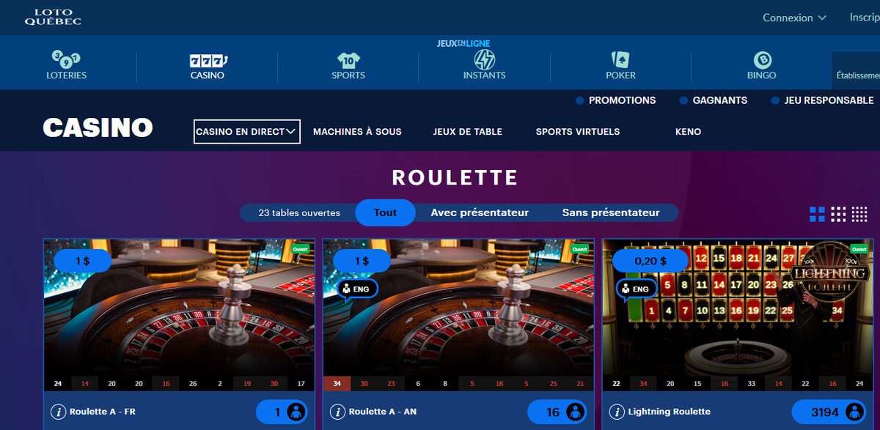The width and height of the screenshot is (880, 430).
Task: Switch to large grid view
Action: [x=817, y=214]
